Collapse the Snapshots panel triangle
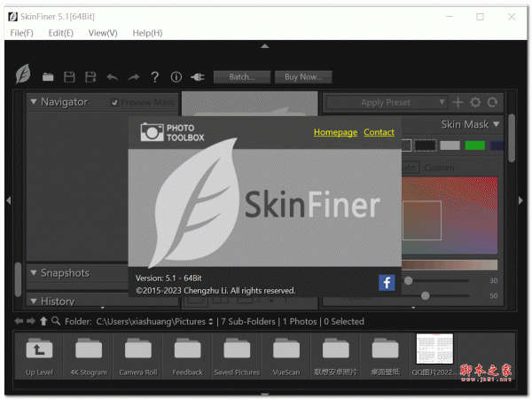This screenshot has height=400, width=532. [x=34, y=272]
